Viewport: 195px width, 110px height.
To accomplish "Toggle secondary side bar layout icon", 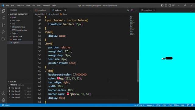I will pos(170,5).
